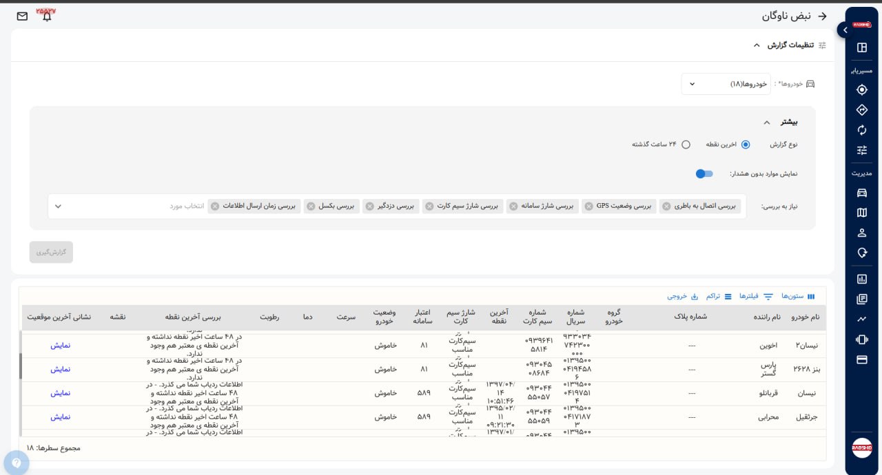This screenshot has width=882, height=475.
Task: Open the notifications bell icon
Action: [x=47, y=16]
